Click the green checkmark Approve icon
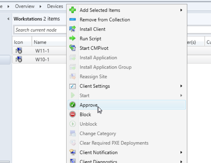The height and width of the screenshot is (163, 211). (73, 105)
